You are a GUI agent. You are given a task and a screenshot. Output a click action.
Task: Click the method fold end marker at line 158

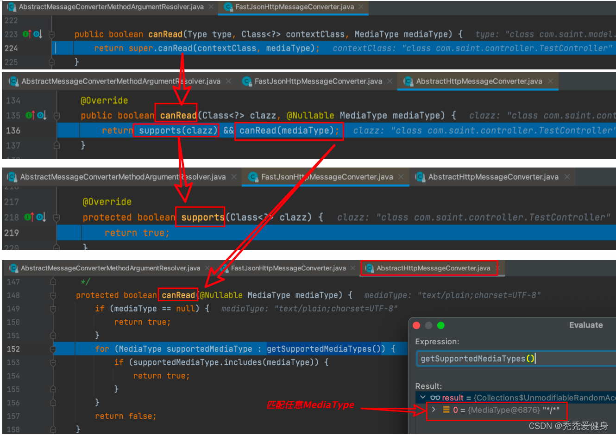pos(53,429)
